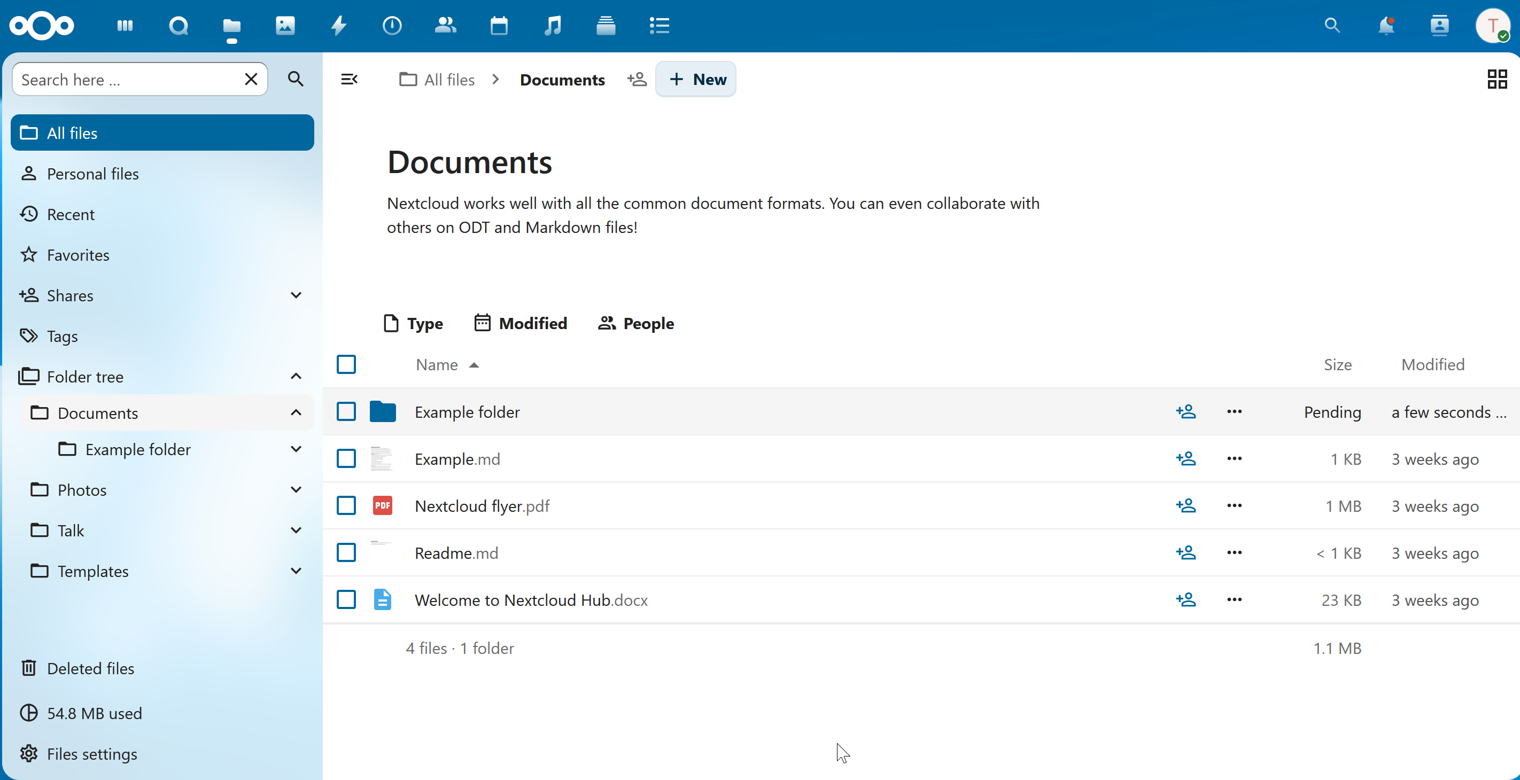Collapse the Folder tree chevron
The width and height of the screenshot is (1520, 780).
pos(296,377)
